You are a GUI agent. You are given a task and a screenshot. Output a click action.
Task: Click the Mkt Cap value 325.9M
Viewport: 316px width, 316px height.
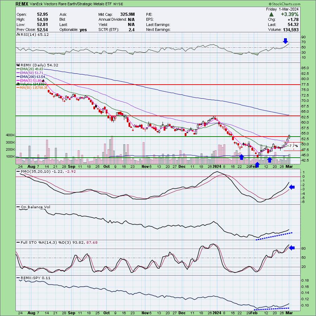pos(127,14)
